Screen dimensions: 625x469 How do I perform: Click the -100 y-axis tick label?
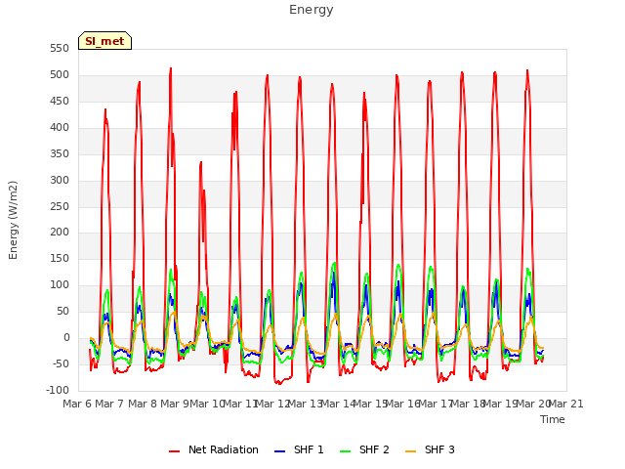pos(58,390)
